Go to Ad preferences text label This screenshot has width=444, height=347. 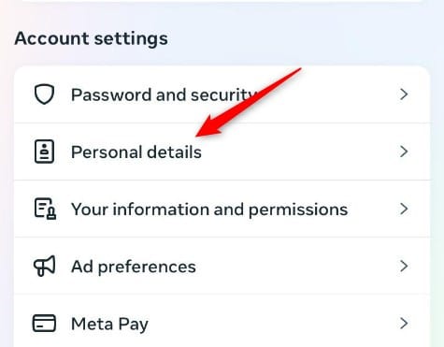click(x=134, y=267)
